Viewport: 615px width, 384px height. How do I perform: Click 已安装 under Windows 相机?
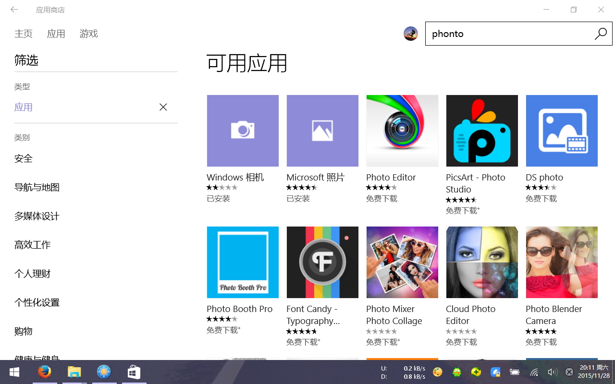click(x=219, y=199)
